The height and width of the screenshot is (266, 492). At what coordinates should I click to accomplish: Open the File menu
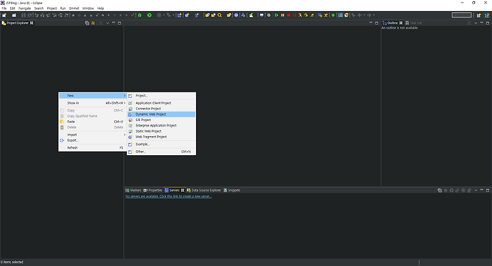4,8
